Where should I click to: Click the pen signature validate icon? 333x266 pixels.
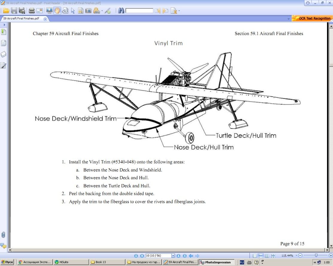tap(108, 10)
